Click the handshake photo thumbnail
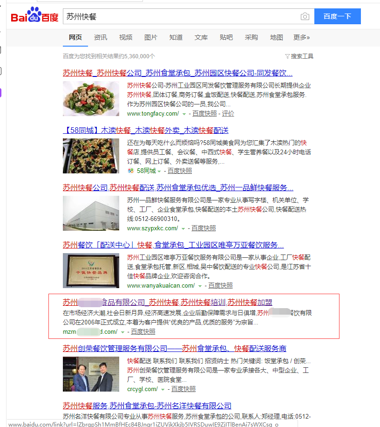 tap(91, 374)
